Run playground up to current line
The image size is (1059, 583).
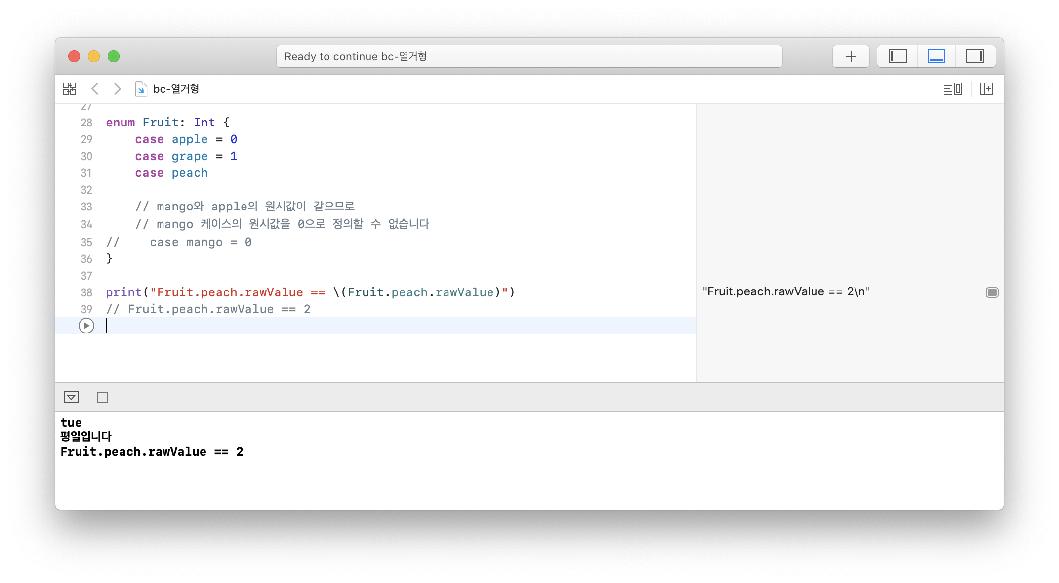(86, 326)
